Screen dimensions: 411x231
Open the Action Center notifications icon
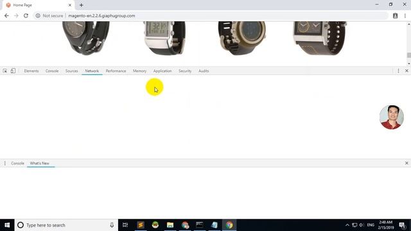403,225
